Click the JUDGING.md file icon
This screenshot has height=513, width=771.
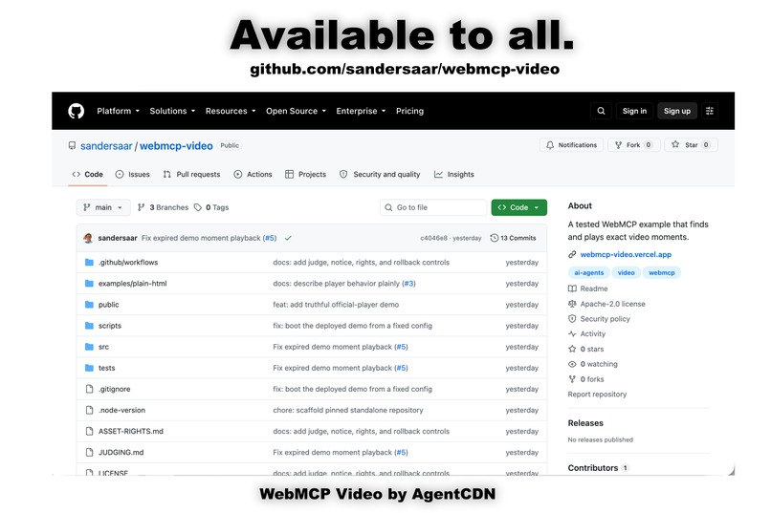coord(89,452)
